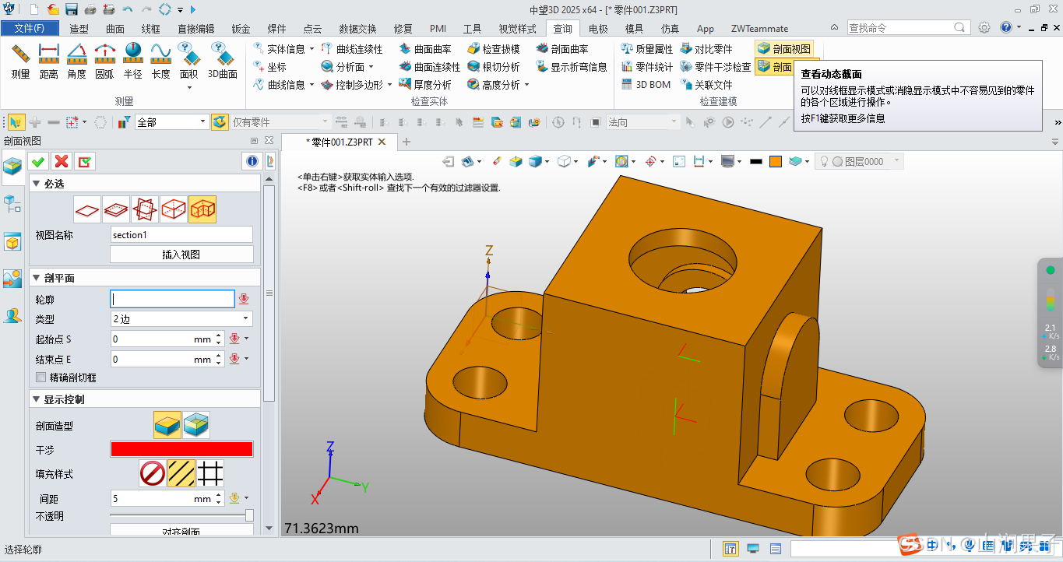Click the 剖面视图 section view ribbon button
The width and height of the screenshot is (1063, 562).
click(x=783, y=49)
